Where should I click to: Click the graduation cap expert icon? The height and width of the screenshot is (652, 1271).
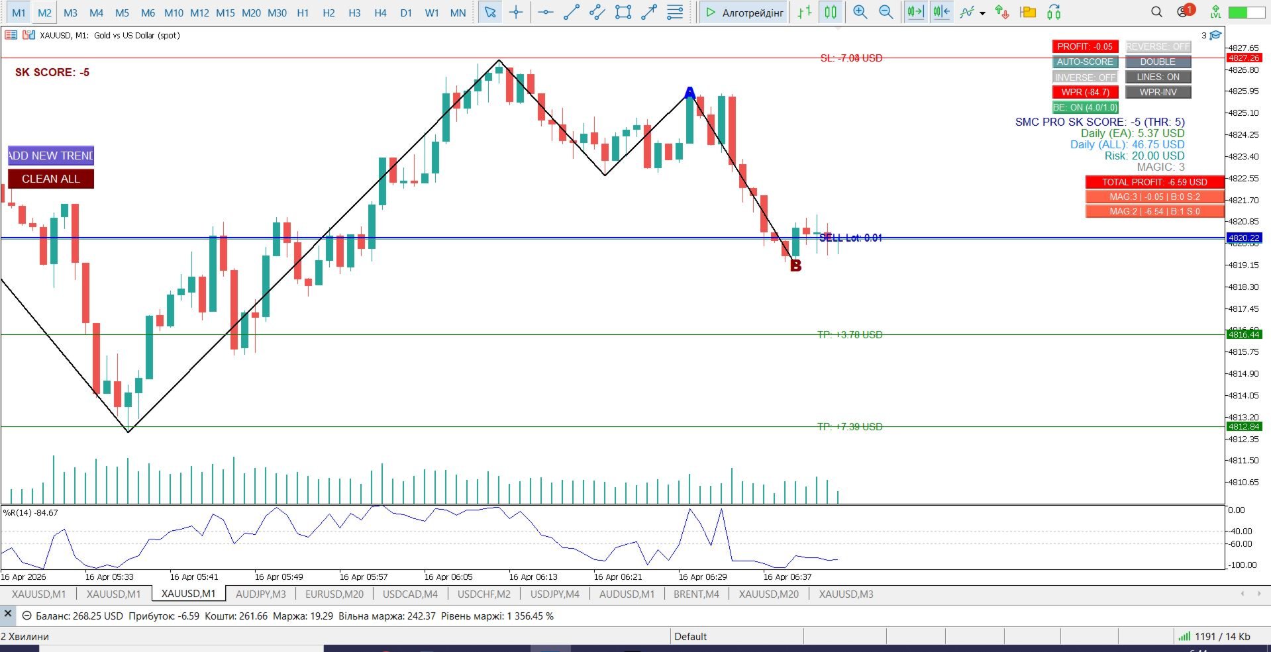click(1215, 35)
